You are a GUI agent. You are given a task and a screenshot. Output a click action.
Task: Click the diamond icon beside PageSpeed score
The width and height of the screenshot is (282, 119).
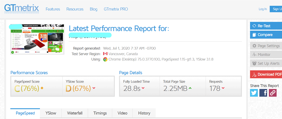(42, 88)
